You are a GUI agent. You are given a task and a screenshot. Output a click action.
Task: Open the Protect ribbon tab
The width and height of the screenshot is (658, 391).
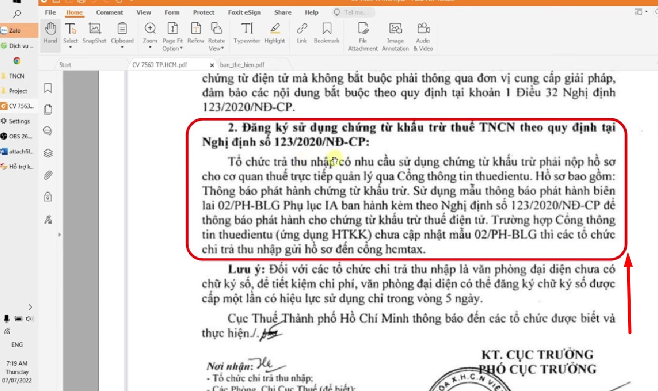(x=203, y=12)
